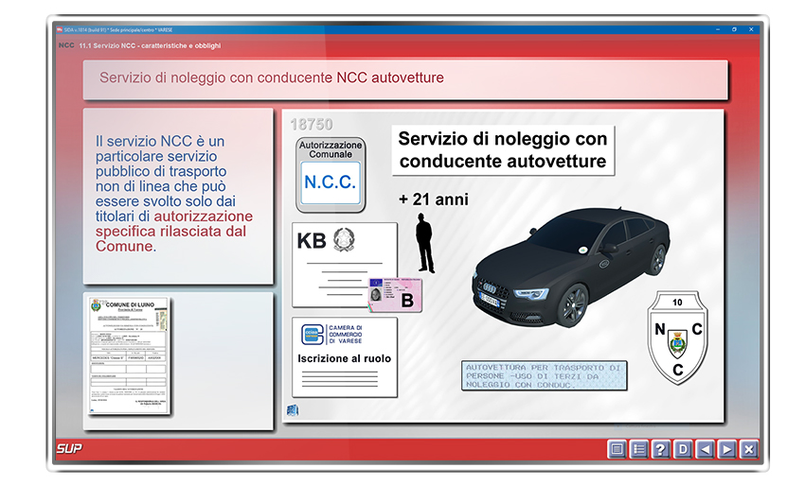Click the Iscrizione al ruolo card

coord(344,356)
